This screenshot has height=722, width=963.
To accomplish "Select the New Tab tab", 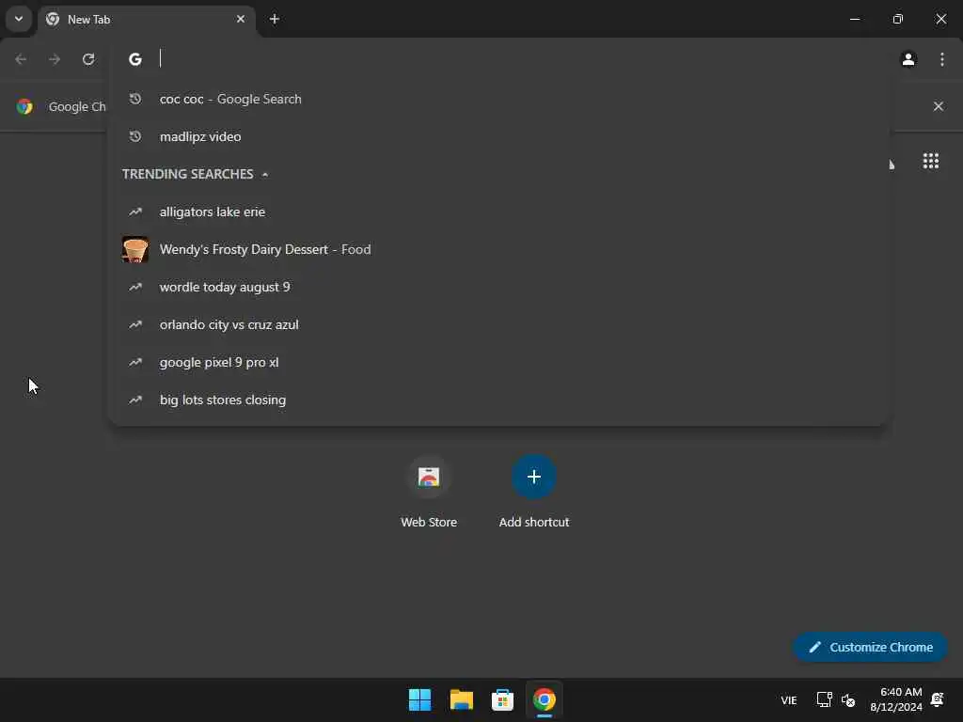I will point(146,20).
